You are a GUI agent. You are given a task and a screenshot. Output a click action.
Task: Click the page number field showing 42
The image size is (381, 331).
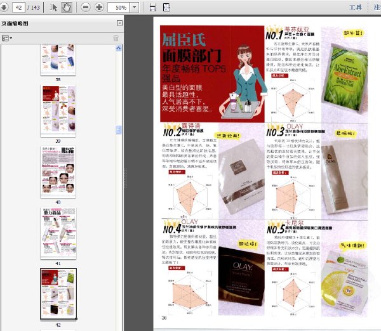pyautogui.click(x=18, y=7)
